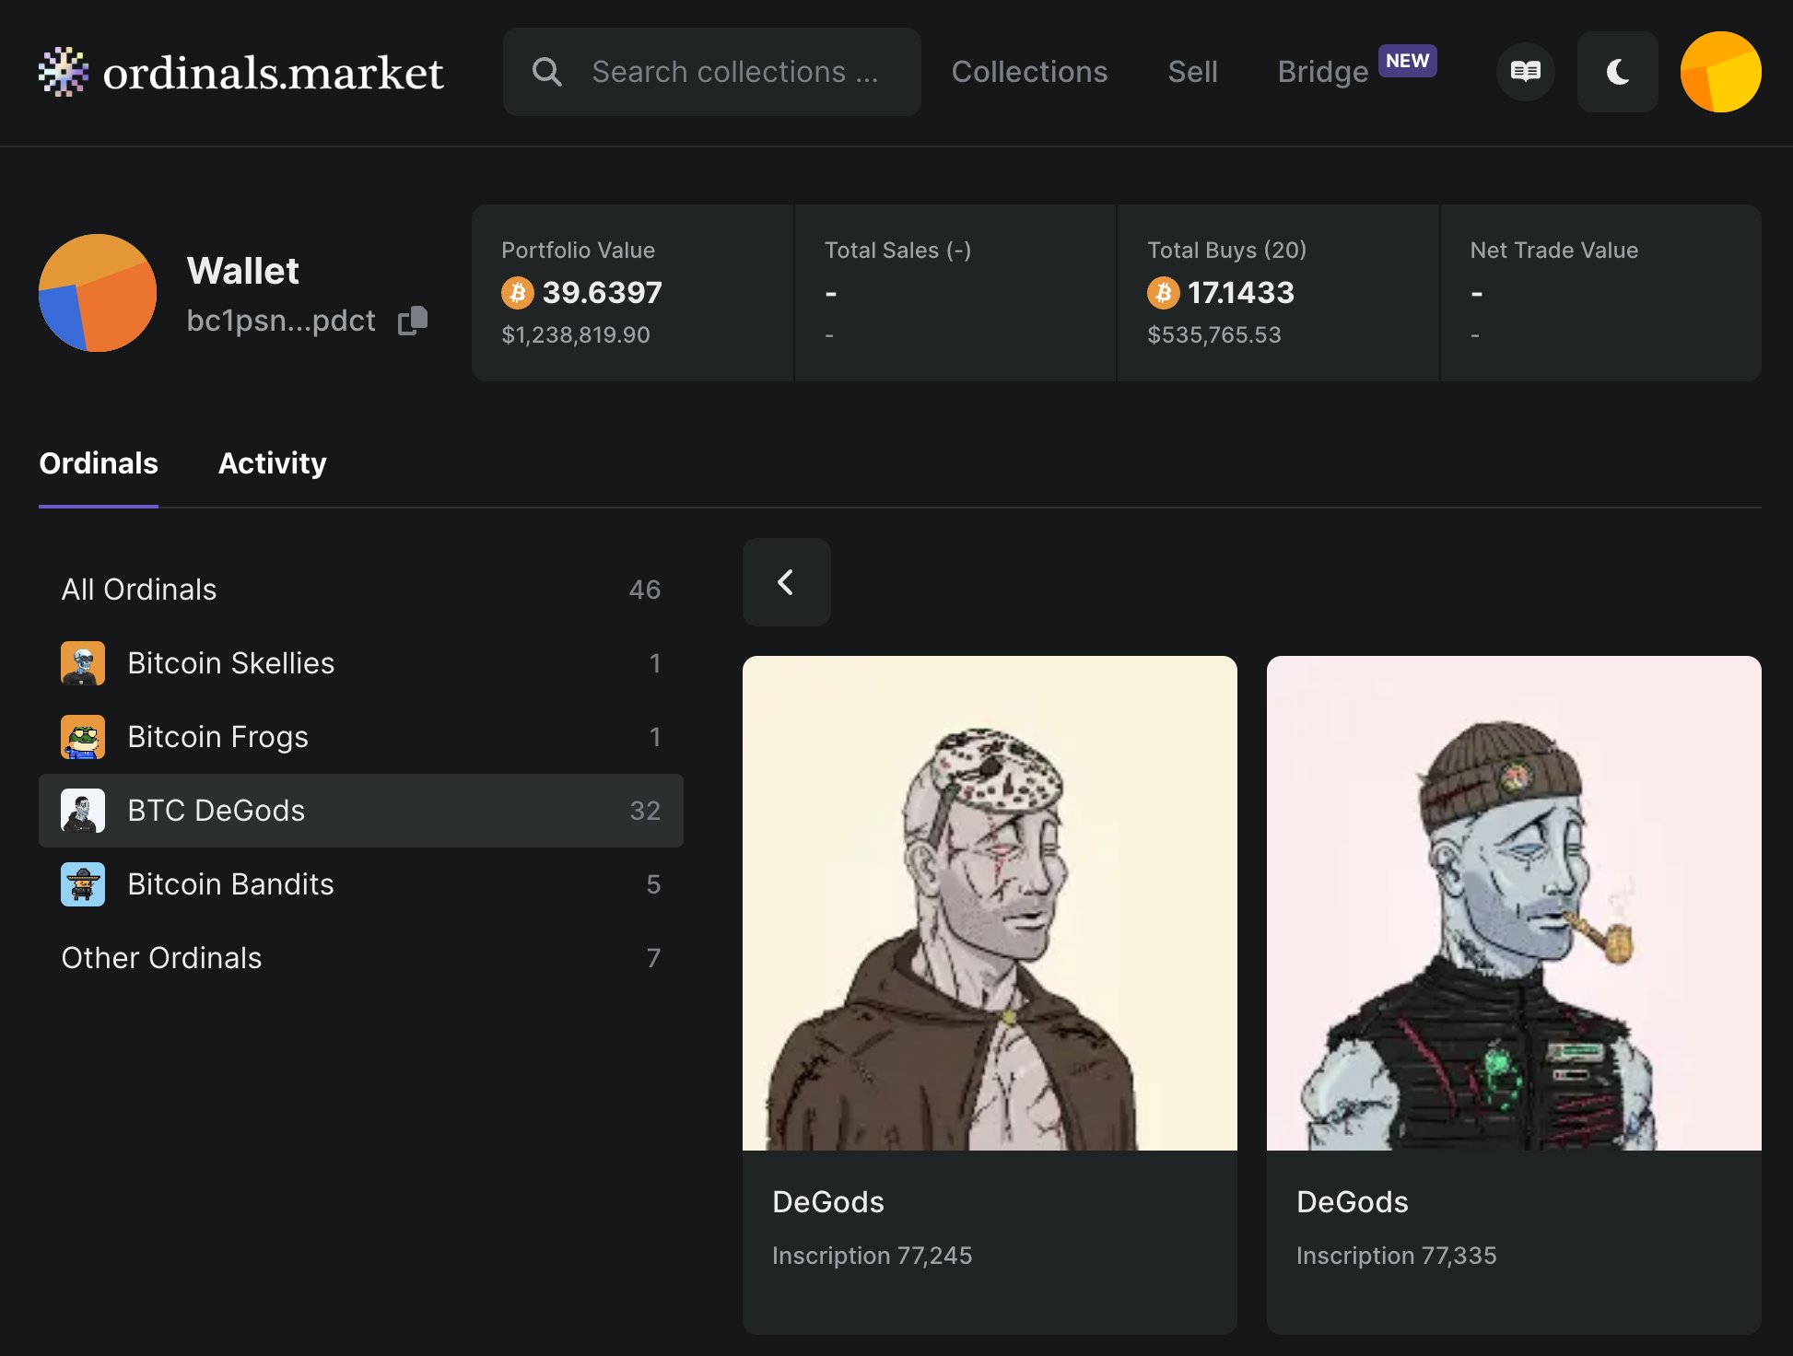Switch to the Ordinals tab
This screenshot has width=1793, height=1356.
(x=99, y=463)
